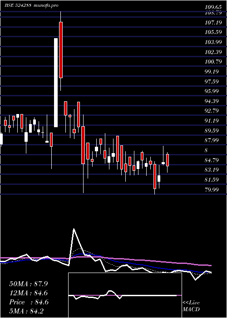Click the 81.59 price axis label

(x=212, y=180)
